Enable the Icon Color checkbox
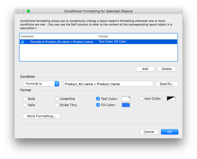This screenshot has height=159, width=197. [142, 98]
